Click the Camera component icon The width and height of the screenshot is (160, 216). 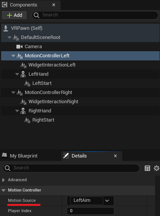click(x=19, y=47)
